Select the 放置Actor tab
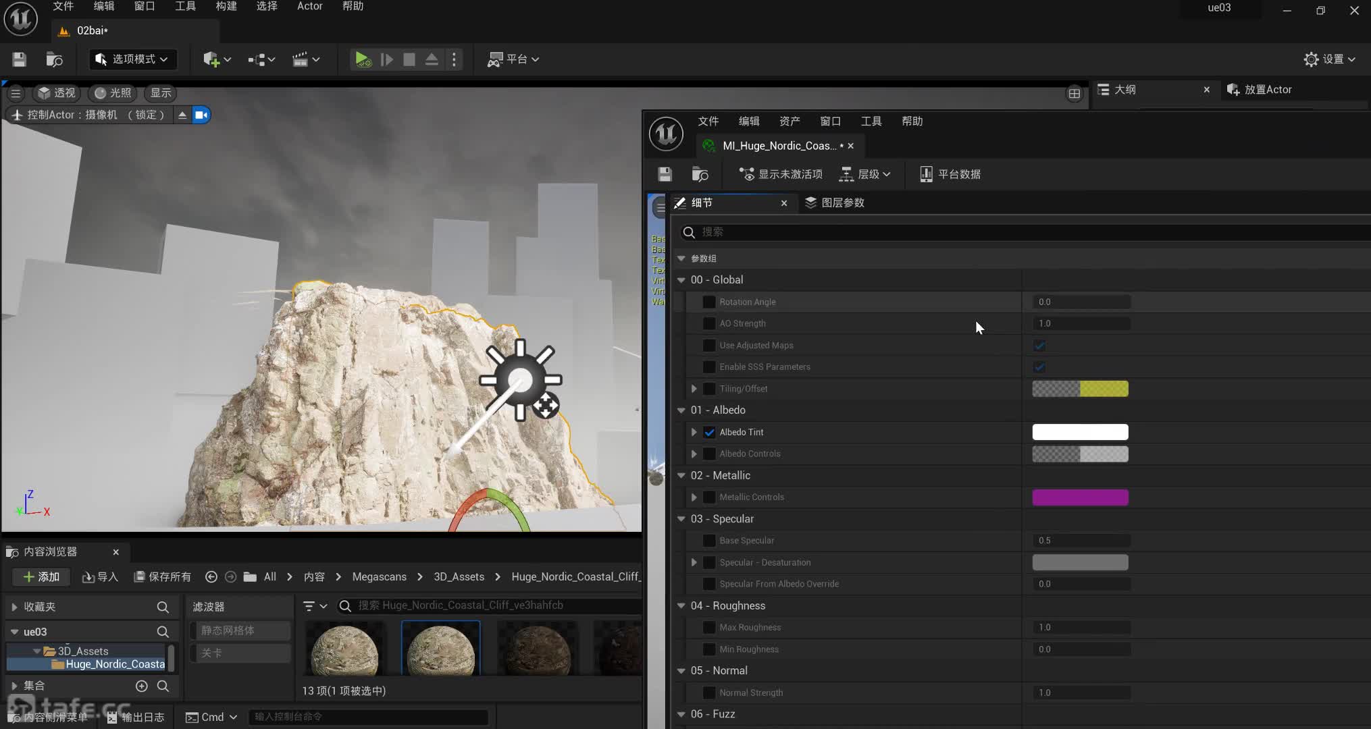 click(x=1259, y=89)
